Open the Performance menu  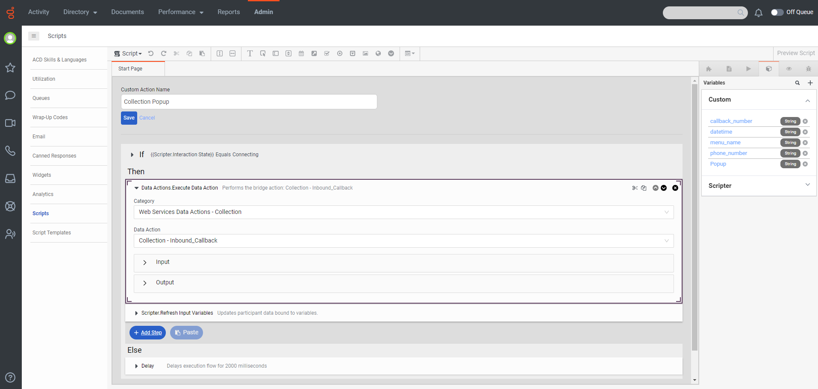pyautogui.click(x=181, y=12)
